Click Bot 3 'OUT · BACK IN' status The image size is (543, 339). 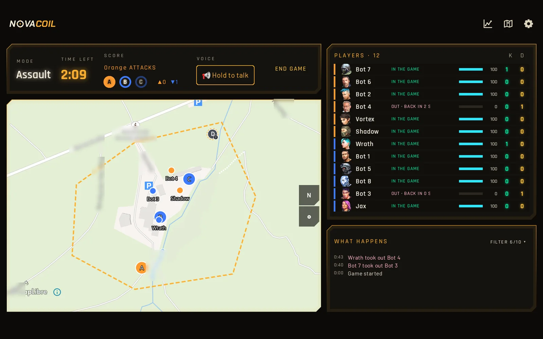coord(411,194)
